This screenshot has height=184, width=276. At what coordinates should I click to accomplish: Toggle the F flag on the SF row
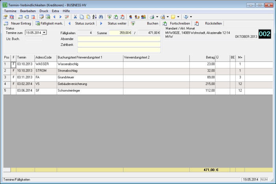click(13, 90)
